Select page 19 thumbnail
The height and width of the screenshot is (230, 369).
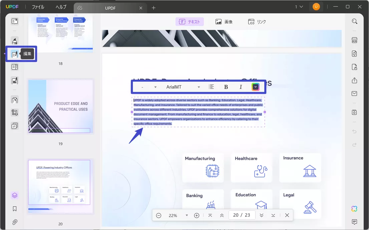(60, 106)
